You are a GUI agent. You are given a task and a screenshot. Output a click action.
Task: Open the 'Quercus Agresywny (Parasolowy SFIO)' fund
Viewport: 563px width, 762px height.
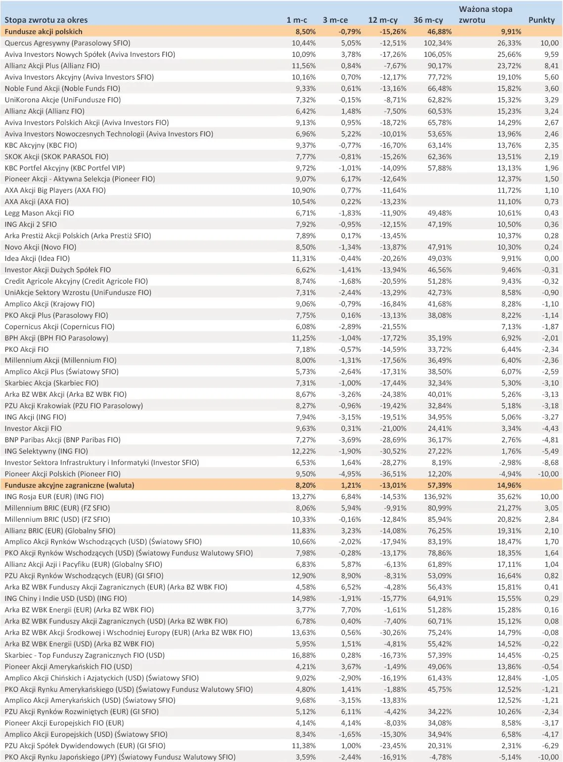(x=71, y=43)
